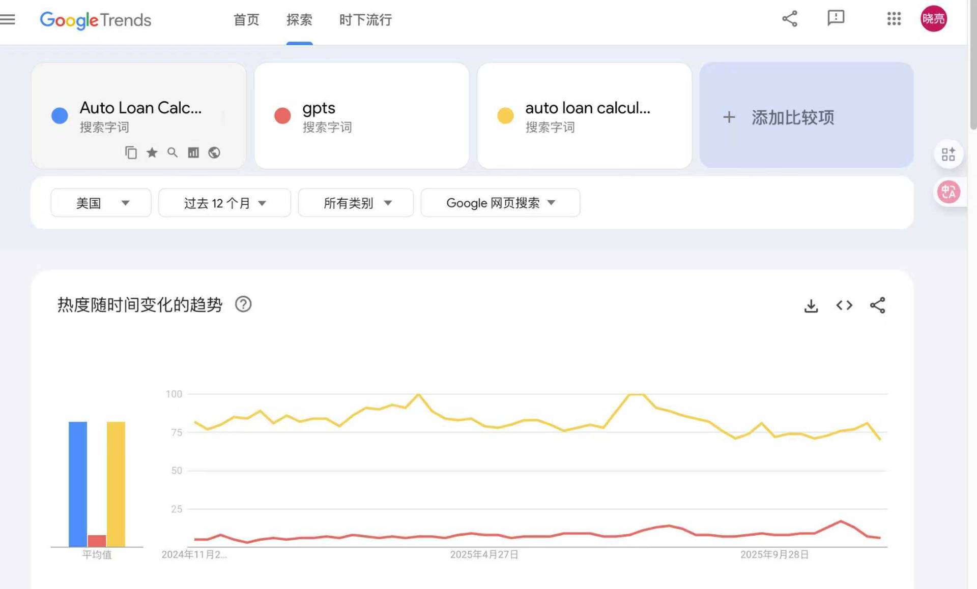Copy icon under Auto Loan Calc card
Screen dimensions: 977x589
[x=131, y=152]
